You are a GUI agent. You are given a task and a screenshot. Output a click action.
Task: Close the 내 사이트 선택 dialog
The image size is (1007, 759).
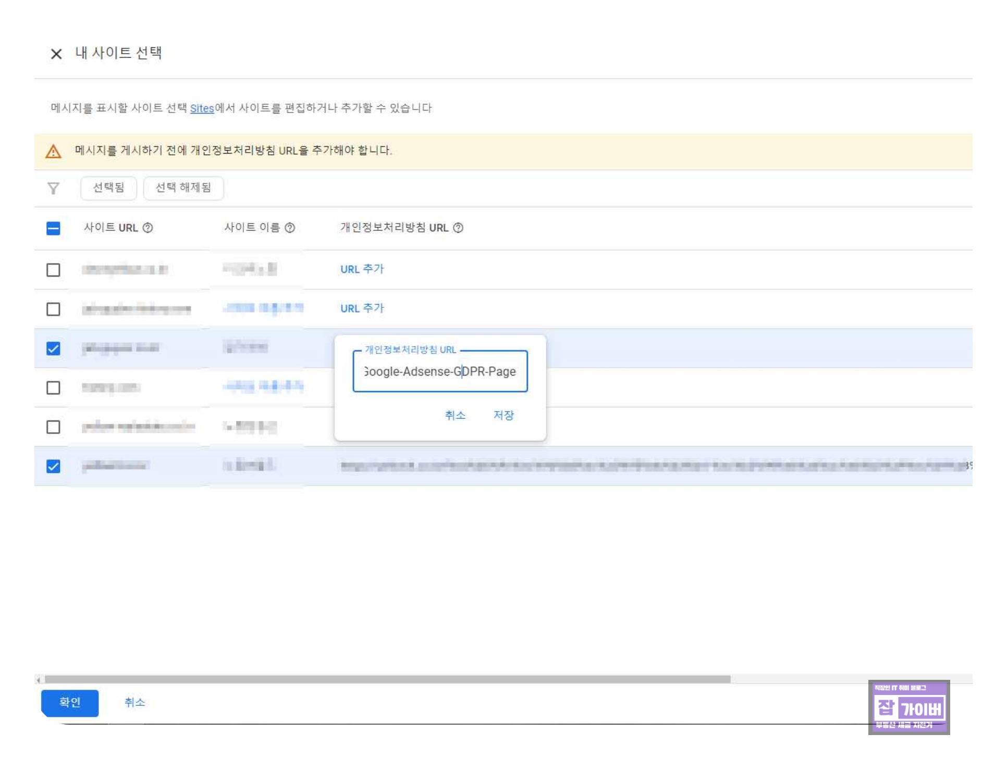coord(56,54)
